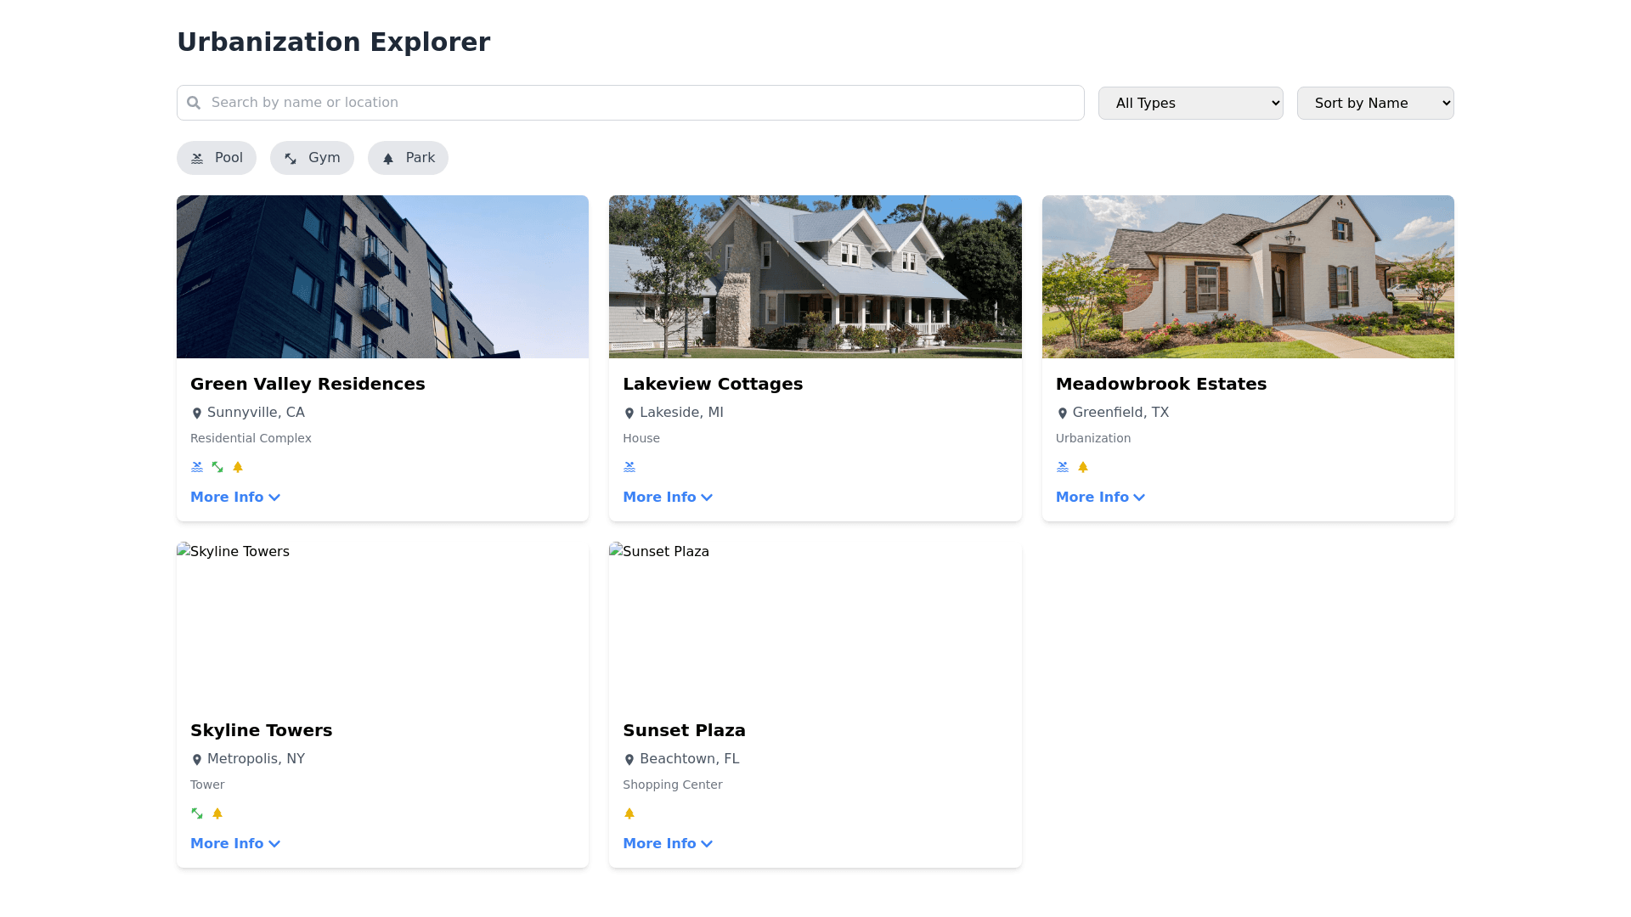
Task: Click park icon on Meadowbrook Estates card
Action: pyautogui.click(x=1083, y=467)
